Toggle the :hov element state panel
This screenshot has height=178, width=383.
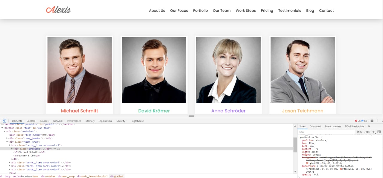359,132
